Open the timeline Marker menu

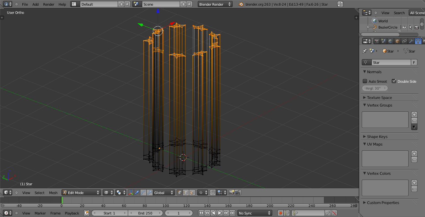pyautogui.click(x=40, y=213)
